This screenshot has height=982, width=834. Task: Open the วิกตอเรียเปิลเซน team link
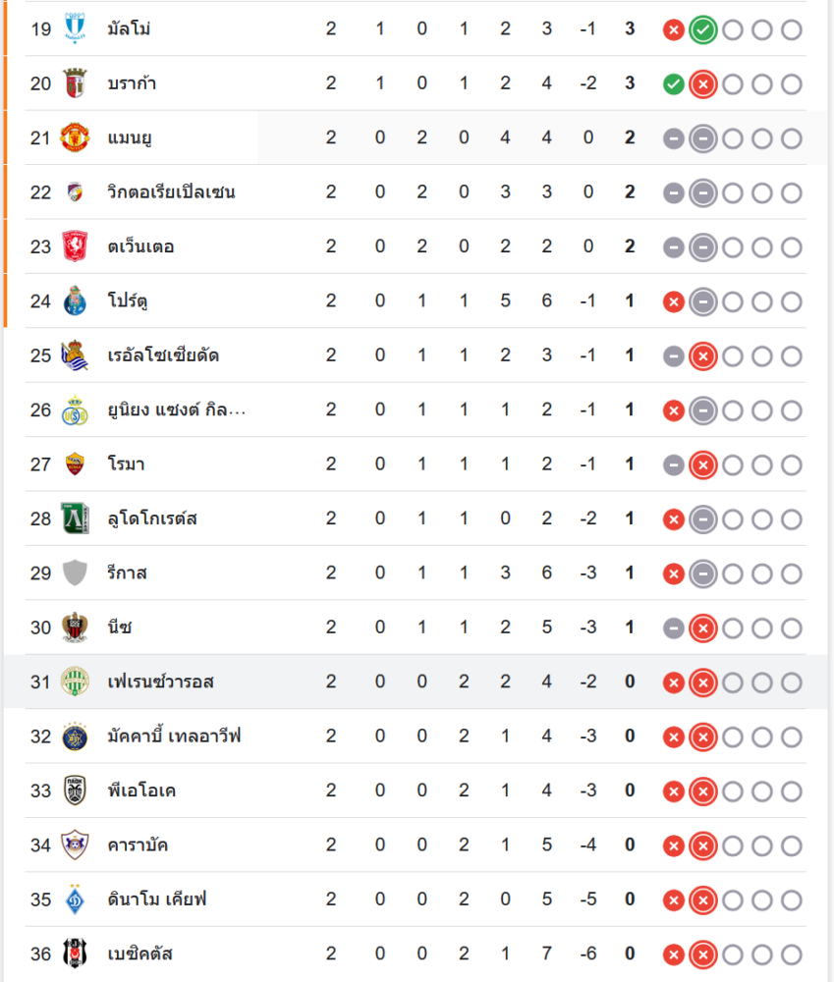[x=171, y=192]
